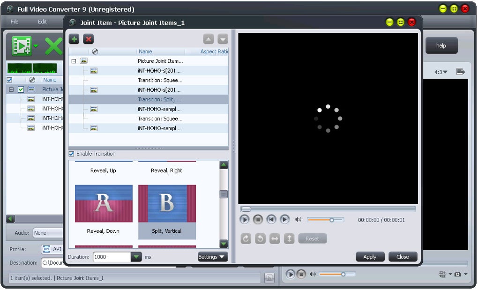Mute speaker icon in main window preview
478x290 pixels.
313,274
